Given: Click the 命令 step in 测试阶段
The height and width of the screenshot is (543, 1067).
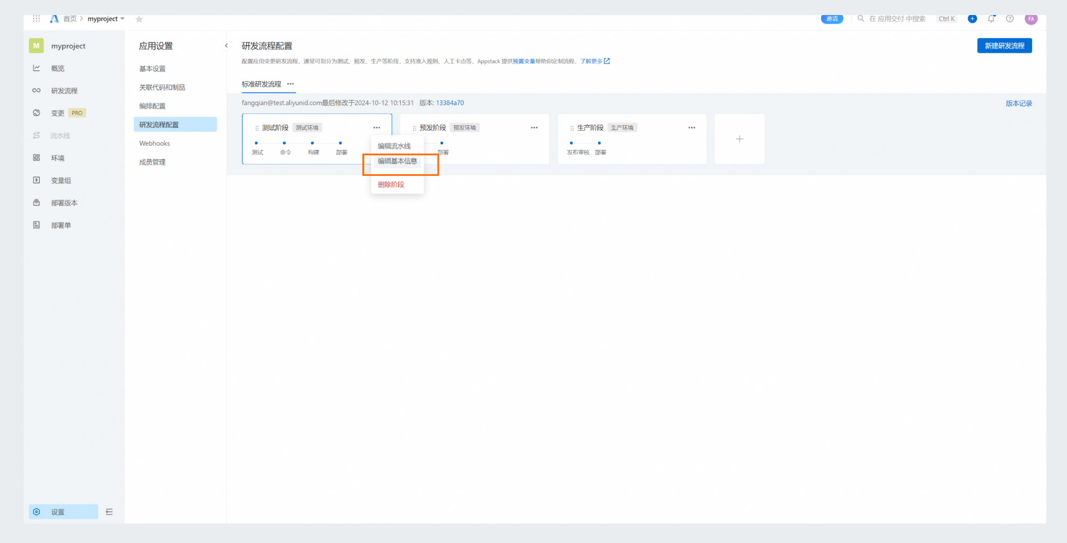Looking at the screenshot, I should click(x=286, y=149).
